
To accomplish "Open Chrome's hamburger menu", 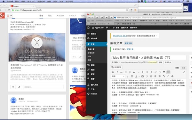I will [135, 10].
